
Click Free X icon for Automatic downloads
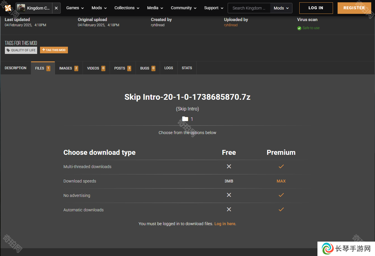229,209
